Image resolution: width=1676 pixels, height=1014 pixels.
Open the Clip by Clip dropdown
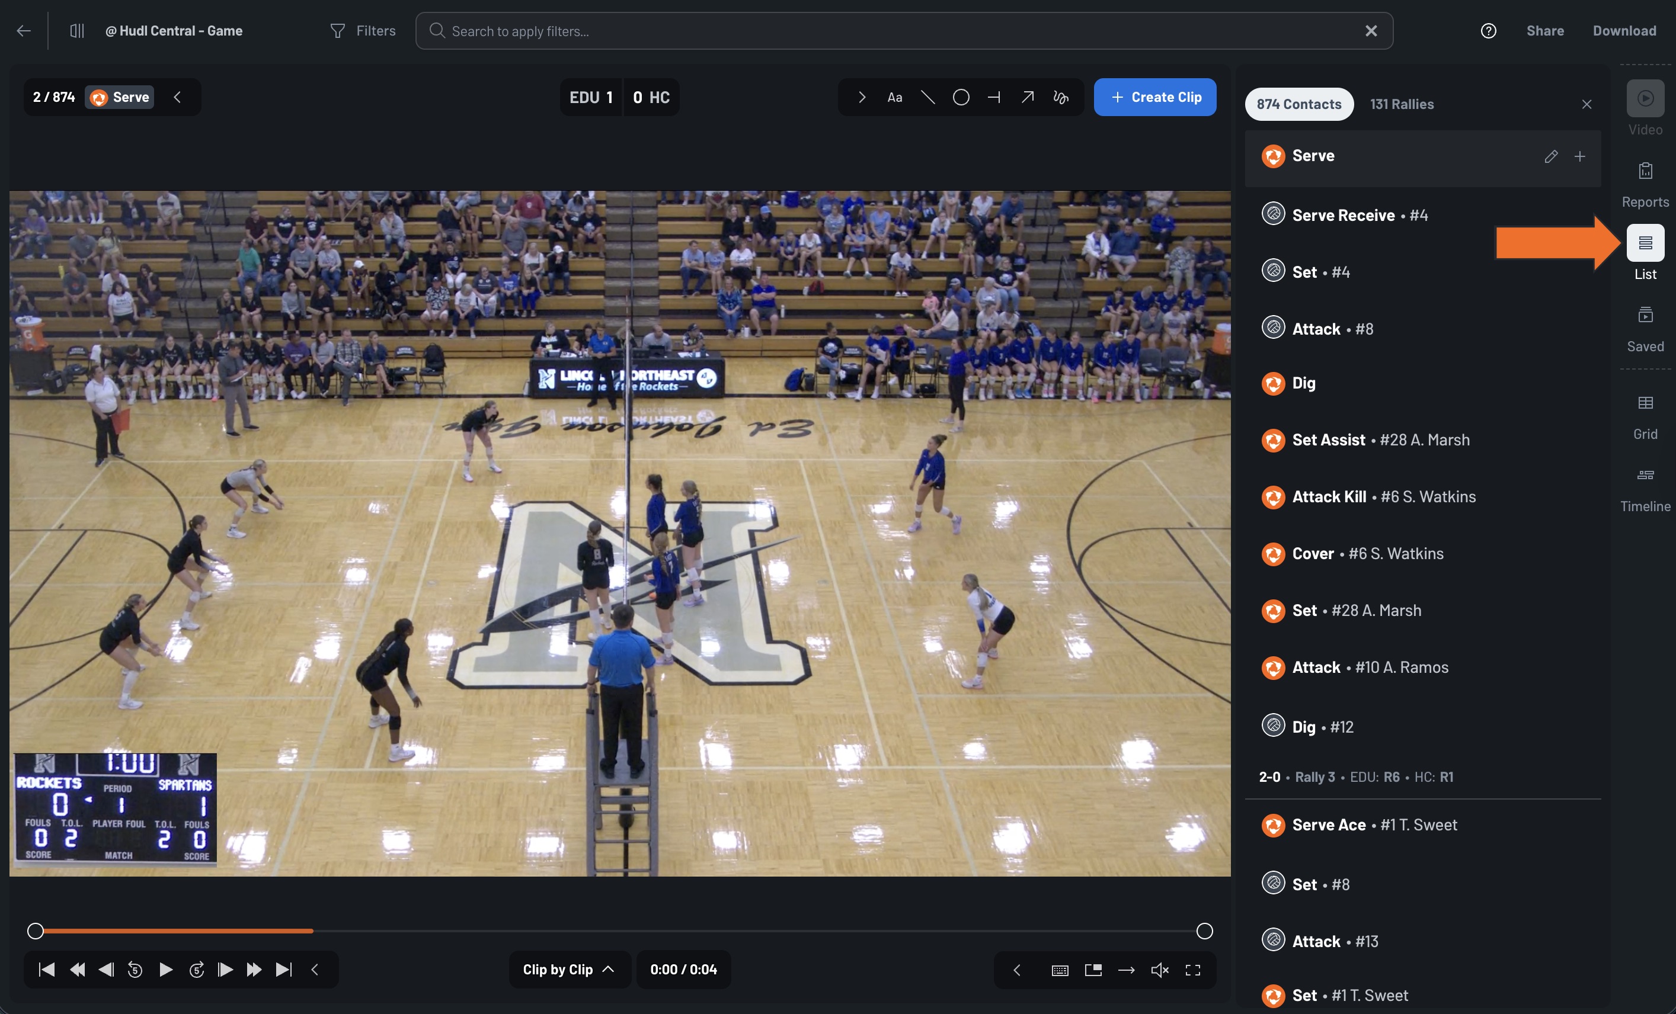(570, 969)
